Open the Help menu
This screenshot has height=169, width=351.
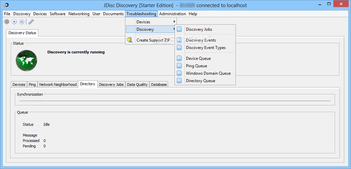pyautogui.click(x=193, y=14)
